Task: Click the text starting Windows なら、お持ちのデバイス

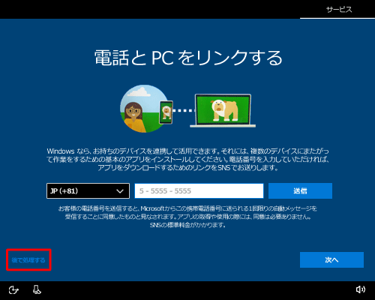Action: 187,159
